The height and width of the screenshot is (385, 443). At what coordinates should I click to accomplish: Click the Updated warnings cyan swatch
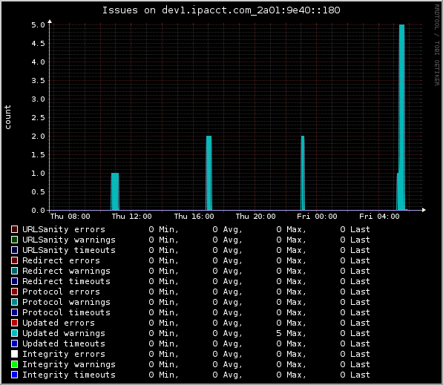coord(14,333)
